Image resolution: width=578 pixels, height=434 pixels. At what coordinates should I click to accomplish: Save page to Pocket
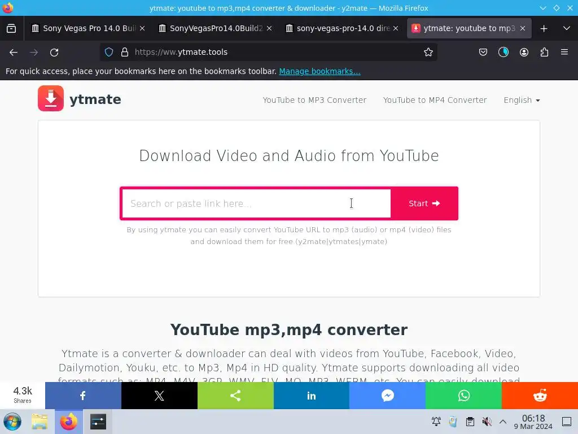point(483,53)
